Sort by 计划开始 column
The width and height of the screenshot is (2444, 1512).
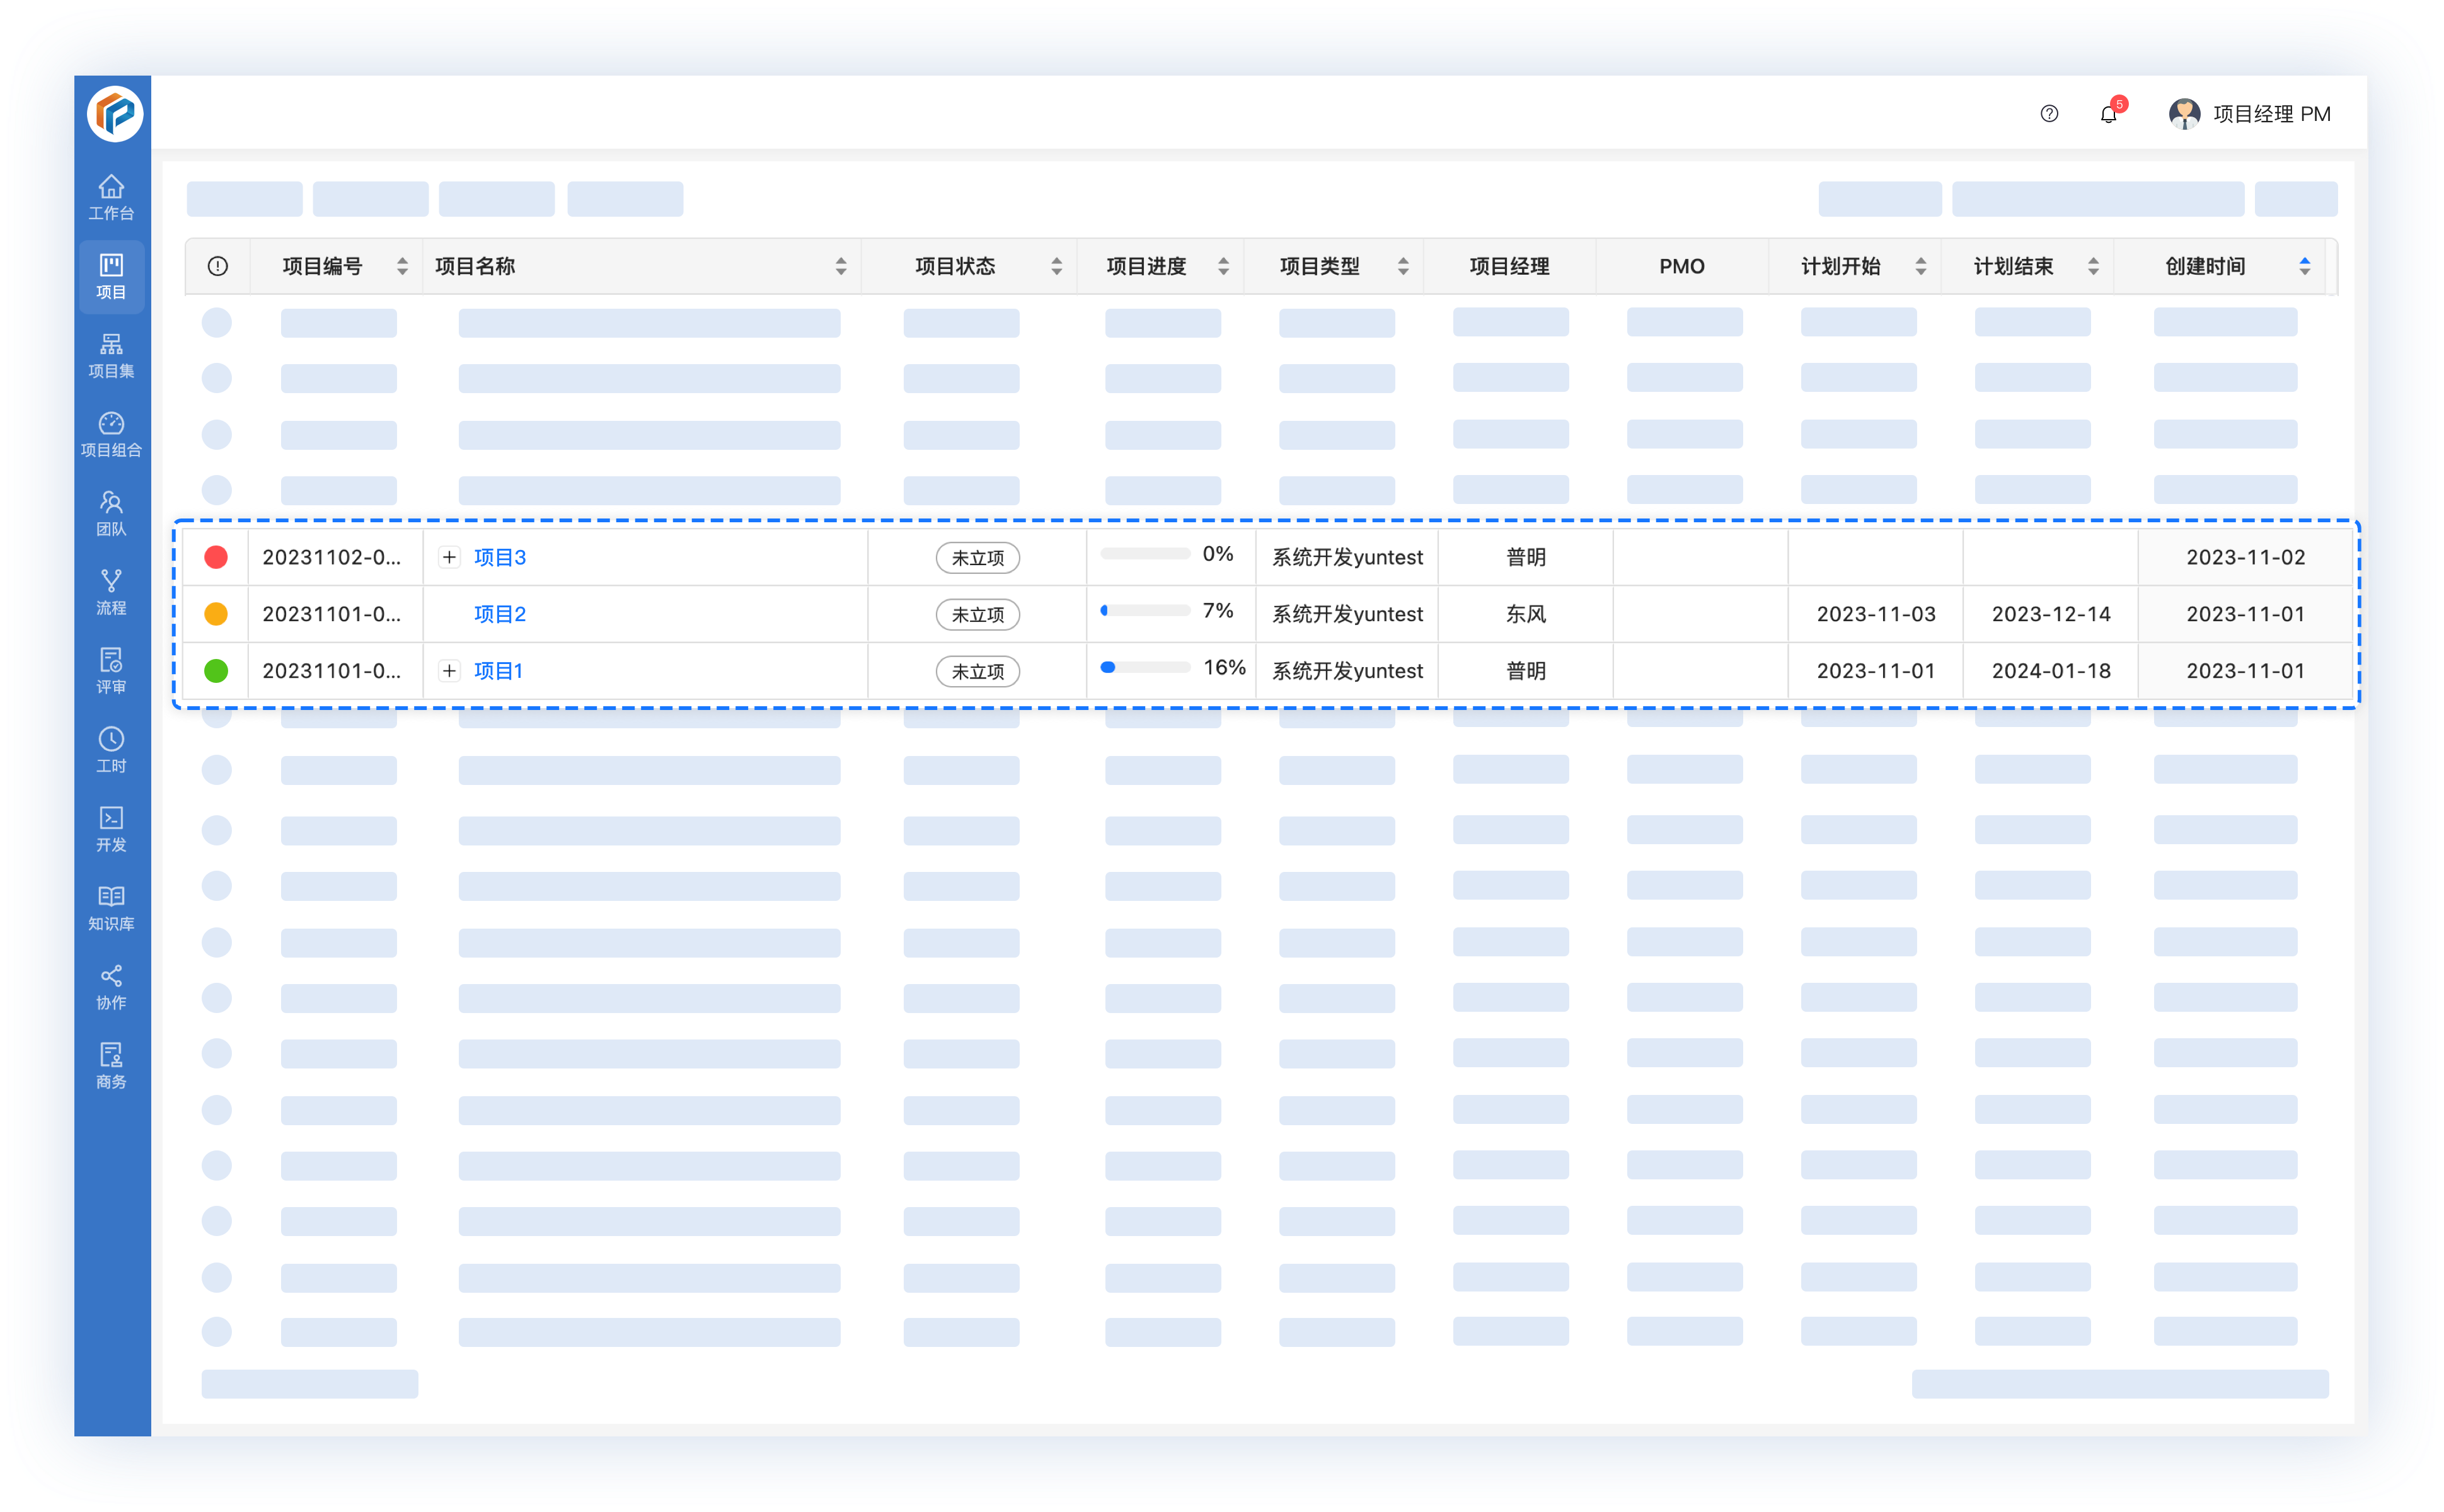[x=1920, y=266]
